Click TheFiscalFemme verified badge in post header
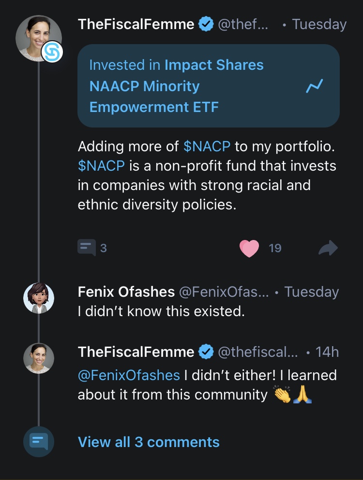Screen dimensions: 363x480 pyautogui.click(x=207, y=24)
